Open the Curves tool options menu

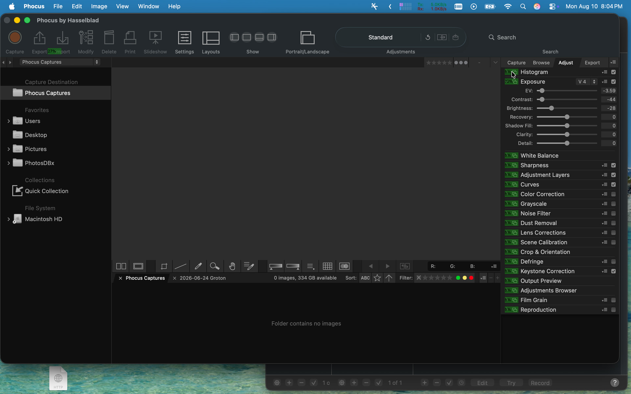coord(604,185)
